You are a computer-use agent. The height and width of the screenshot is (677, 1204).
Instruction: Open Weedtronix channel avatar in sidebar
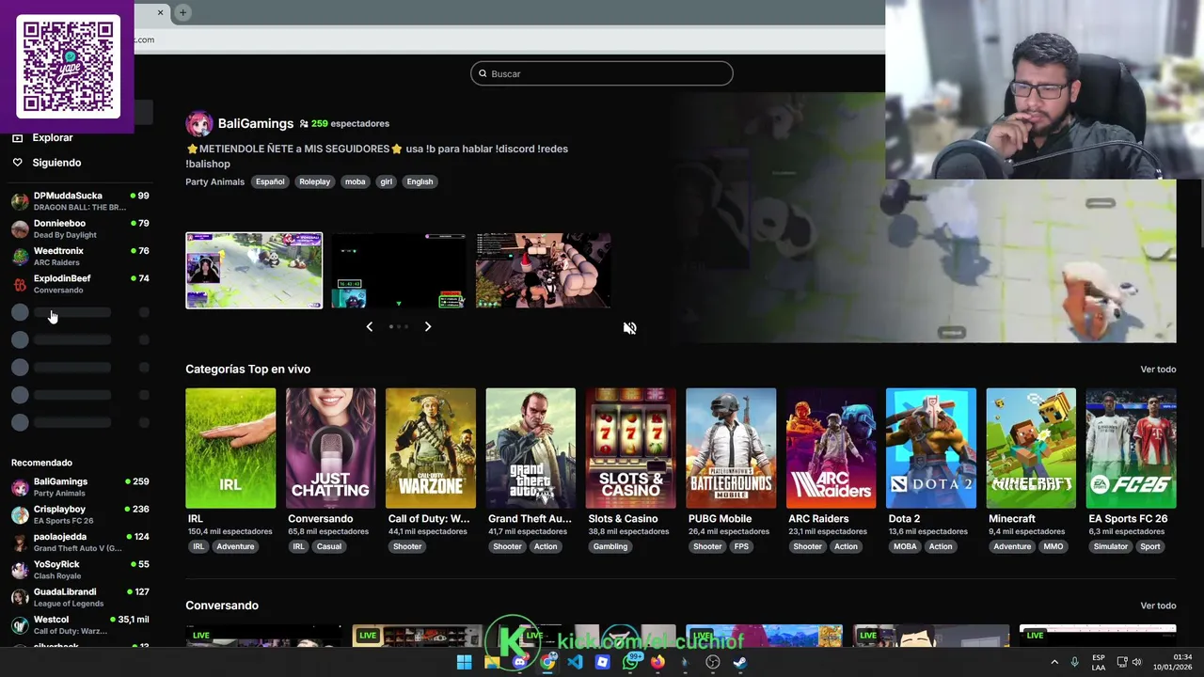click(20, 257)
